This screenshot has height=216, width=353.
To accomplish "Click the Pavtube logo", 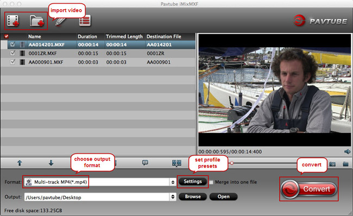I will [320, 21].
